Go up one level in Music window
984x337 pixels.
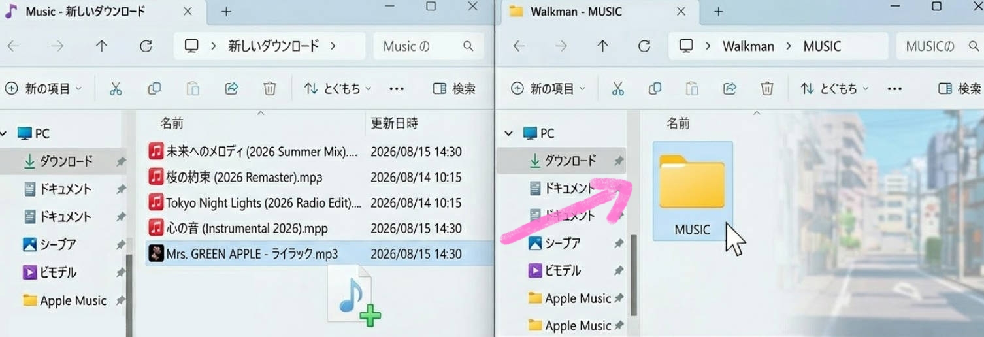tap(101, 46)
